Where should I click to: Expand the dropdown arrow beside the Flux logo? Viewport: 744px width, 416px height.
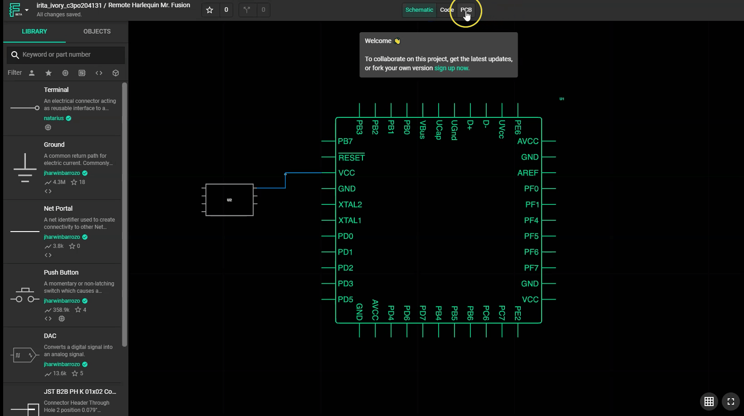coord(27,10)
